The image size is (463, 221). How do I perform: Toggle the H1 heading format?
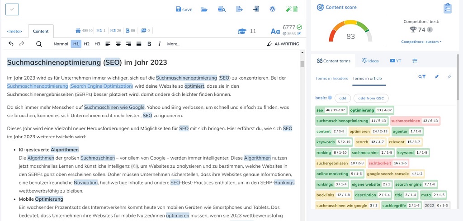76,44
